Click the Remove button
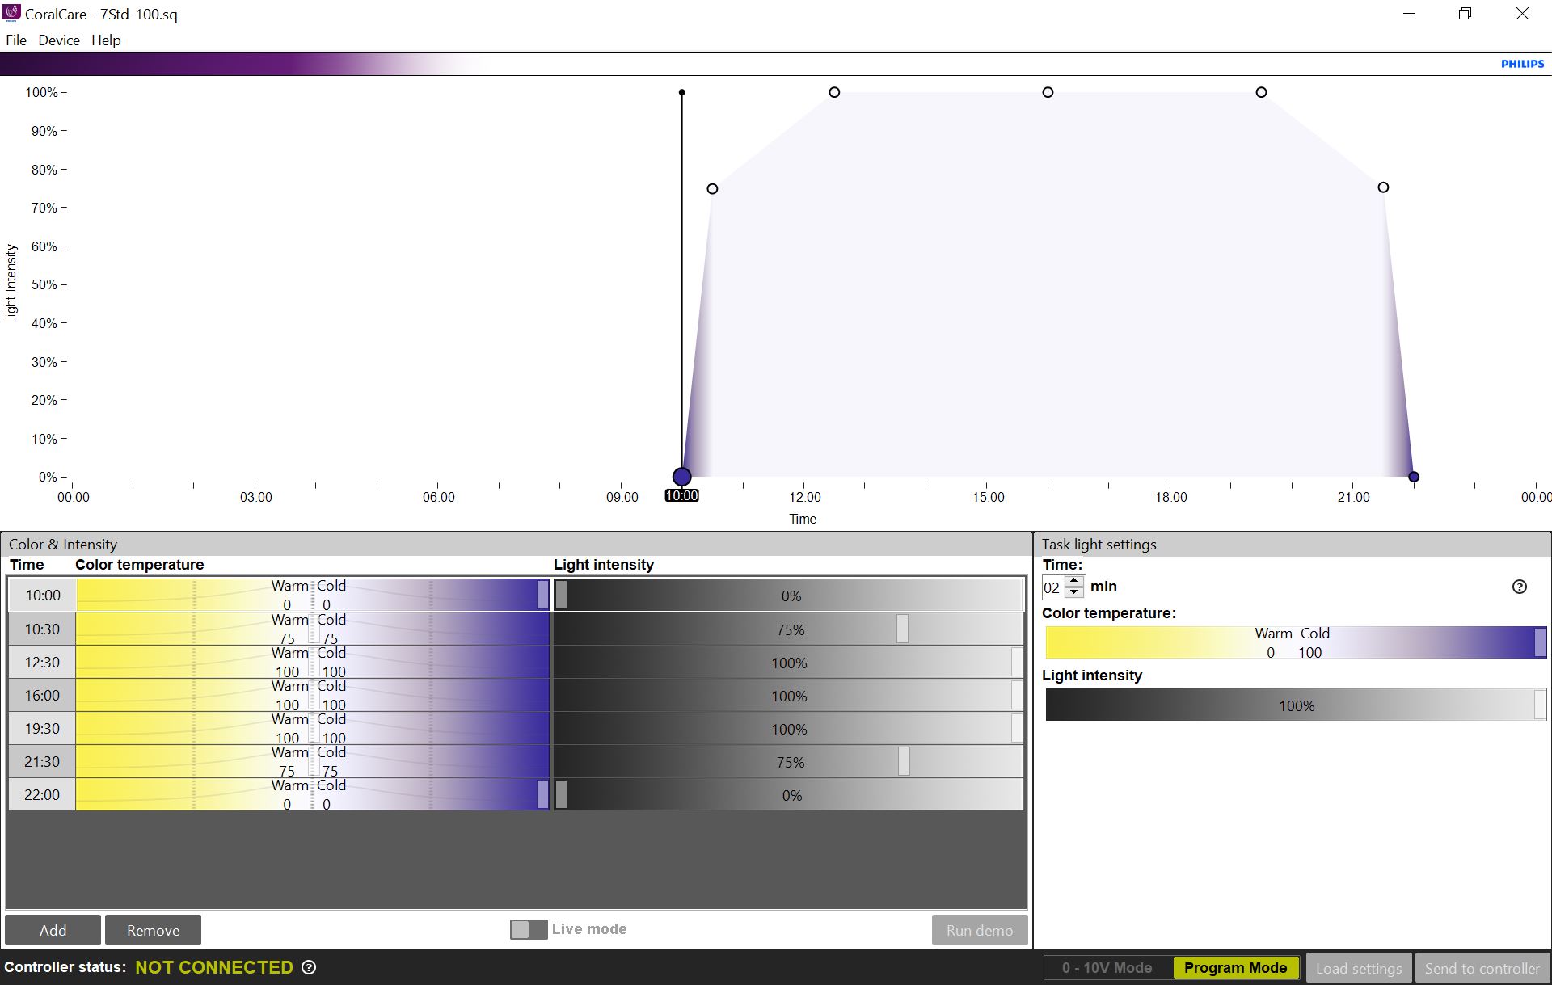Screen dimensions: 1552x985 pyautogui.click(x=153, y=930)
